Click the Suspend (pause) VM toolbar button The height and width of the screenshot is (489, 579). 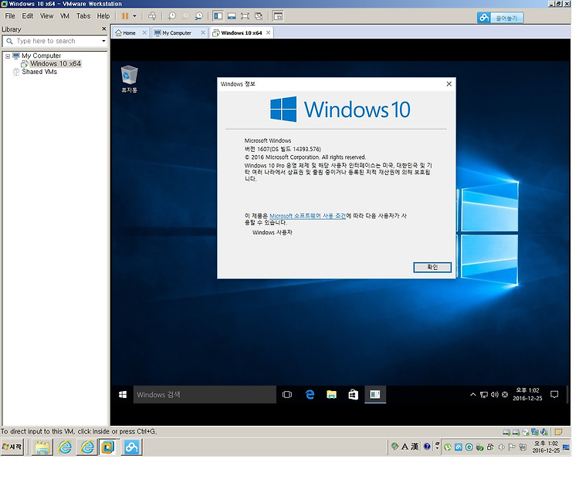(x=125, y=16)
